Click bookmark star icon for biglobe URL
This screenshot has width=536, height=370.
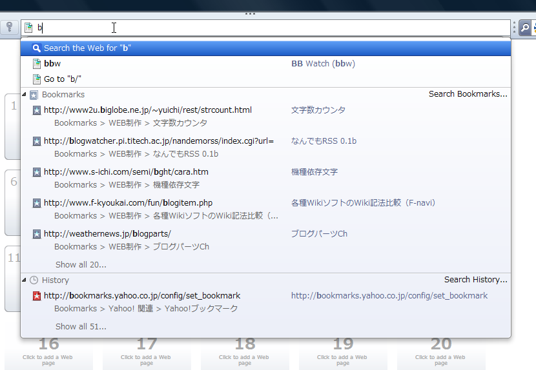tap(37, 110)
